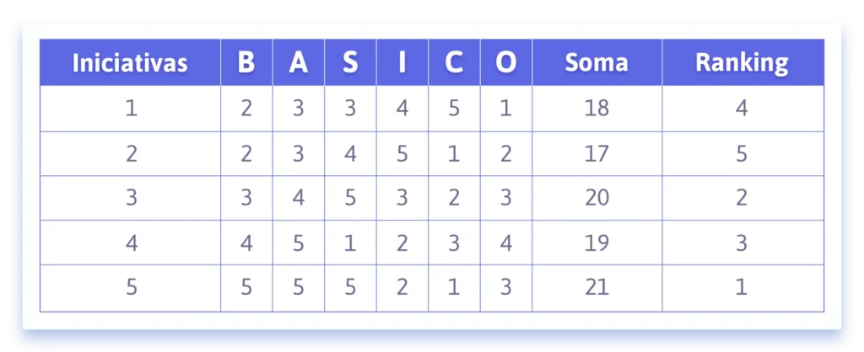Click the Ranking cell for Soma 20
This screenshot has width=864, height=352.
click(x=742, y=199)
